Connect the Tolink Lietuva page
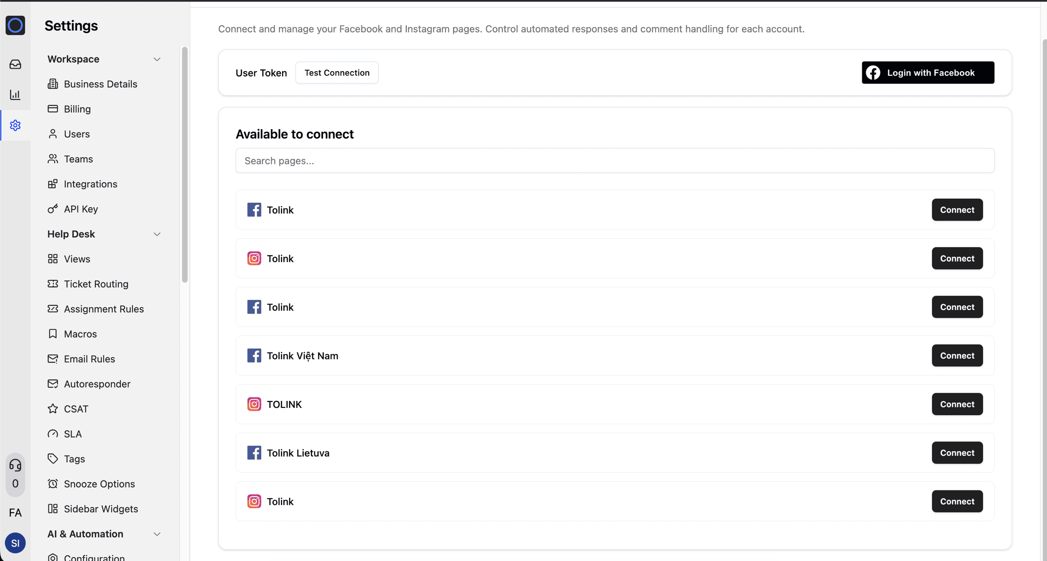 pos(957,453)
